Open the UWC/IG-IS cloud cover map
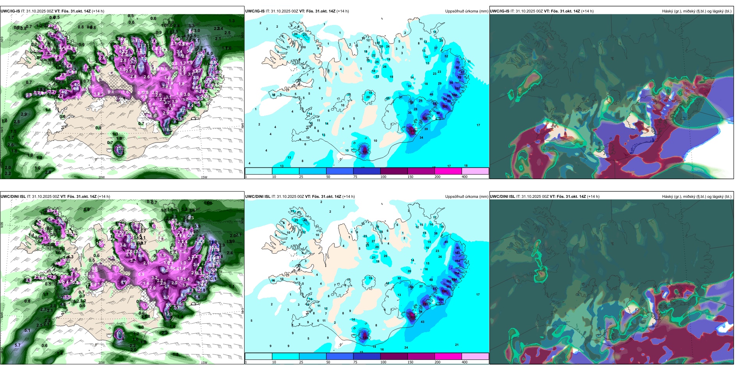 [x=612, y=97]
